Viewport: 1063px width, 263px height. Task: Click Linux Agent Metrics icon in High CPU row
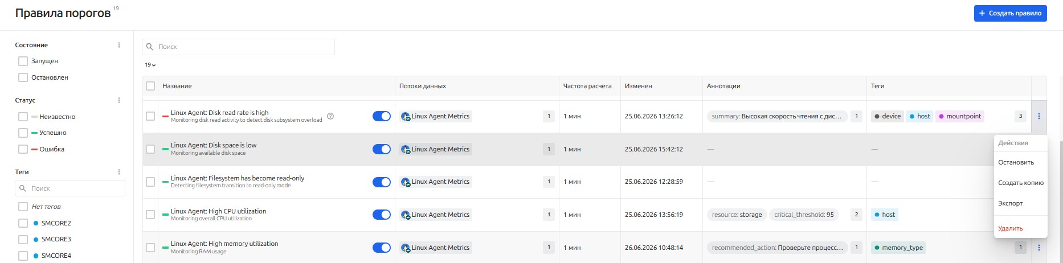click(x=406, y=215)
